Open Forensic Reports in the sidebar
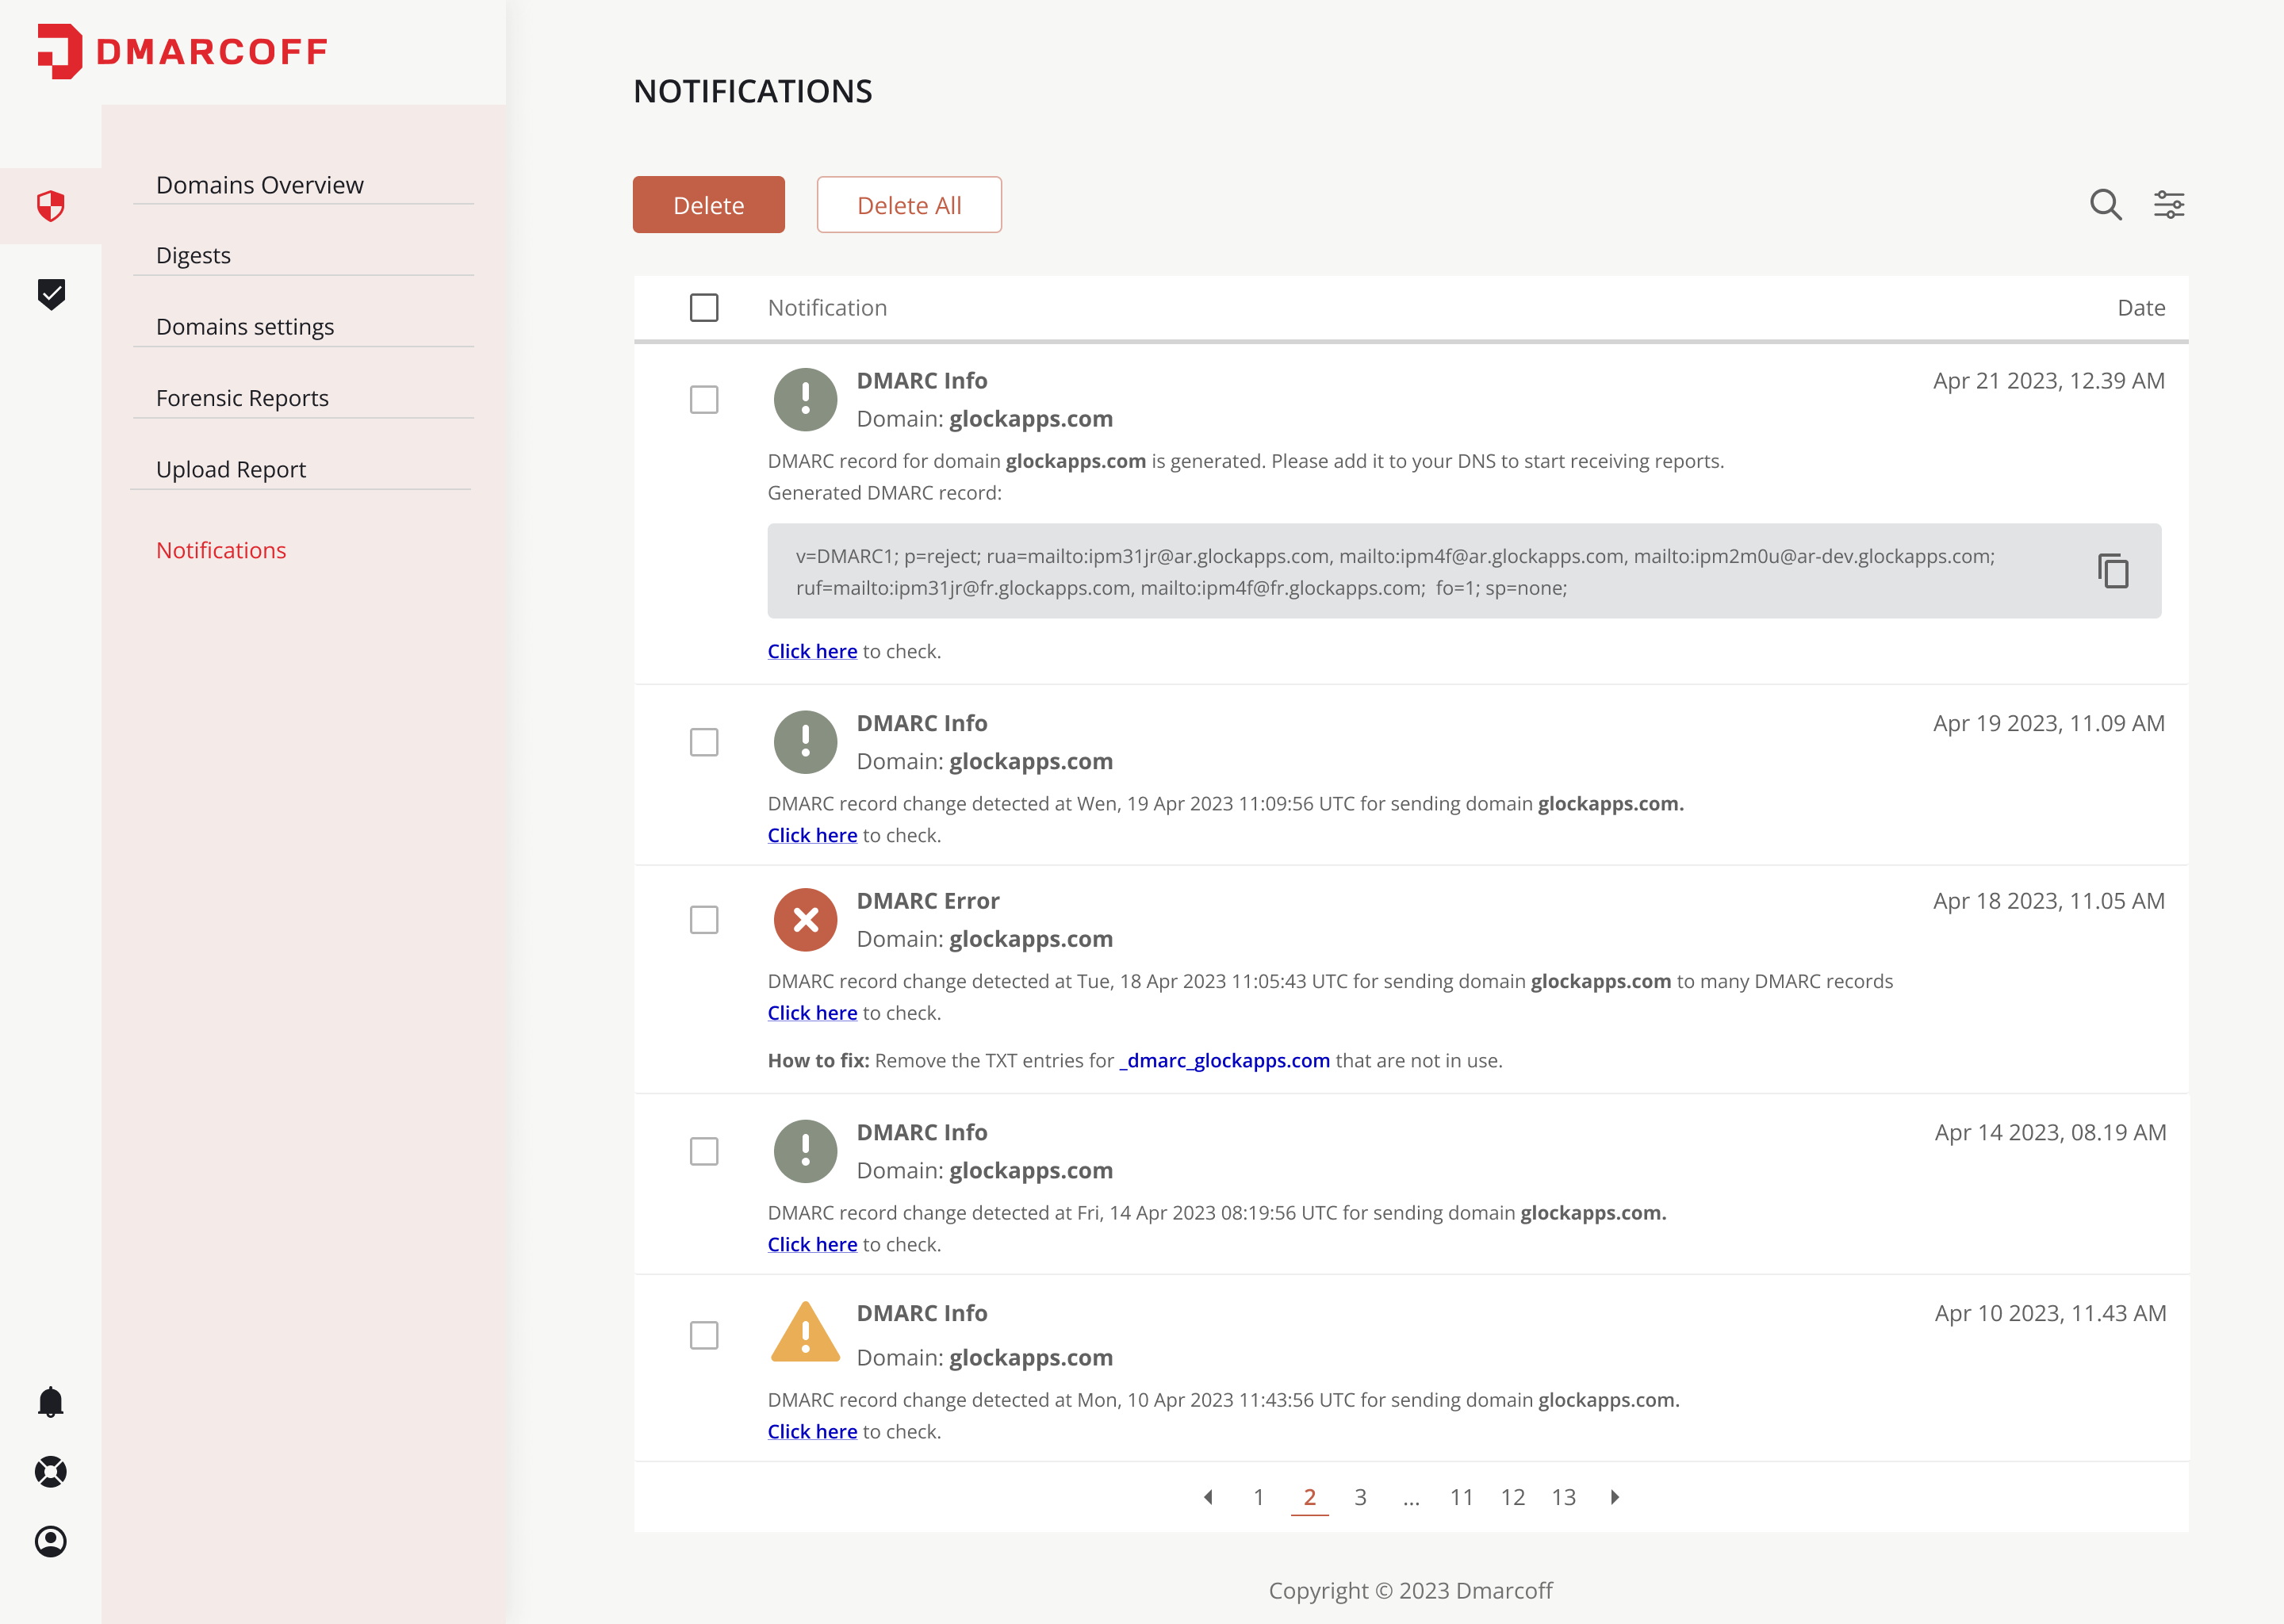The image size is (2284, 1624). tap(242, 397)
